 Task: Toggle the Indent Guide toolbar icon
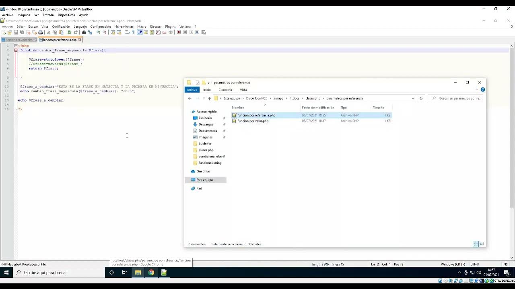140,32
